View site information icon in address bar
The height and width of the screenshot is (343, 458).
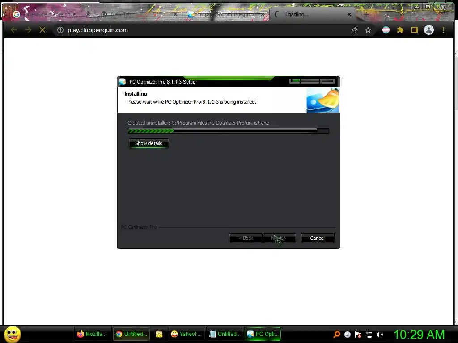[x=60, y=30]
